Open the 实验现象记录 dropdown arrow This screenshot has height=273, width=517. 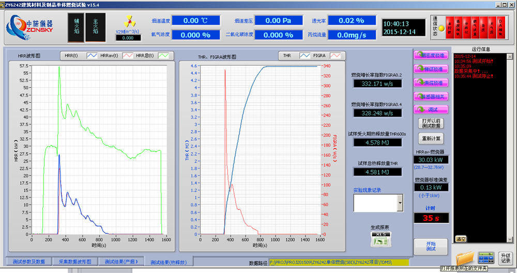pos(400,203)
